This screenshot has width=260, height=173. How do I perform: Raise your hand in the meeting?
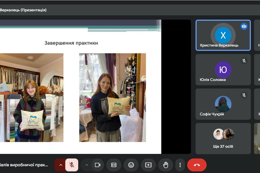(x=166, y=165)
